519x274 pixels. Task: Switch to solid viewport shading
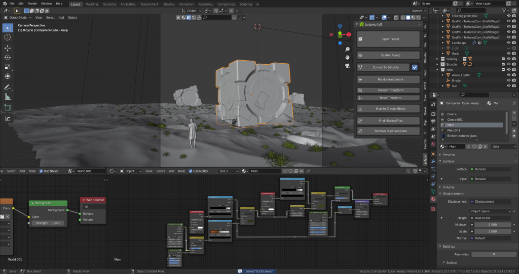(x=408, y=18)
